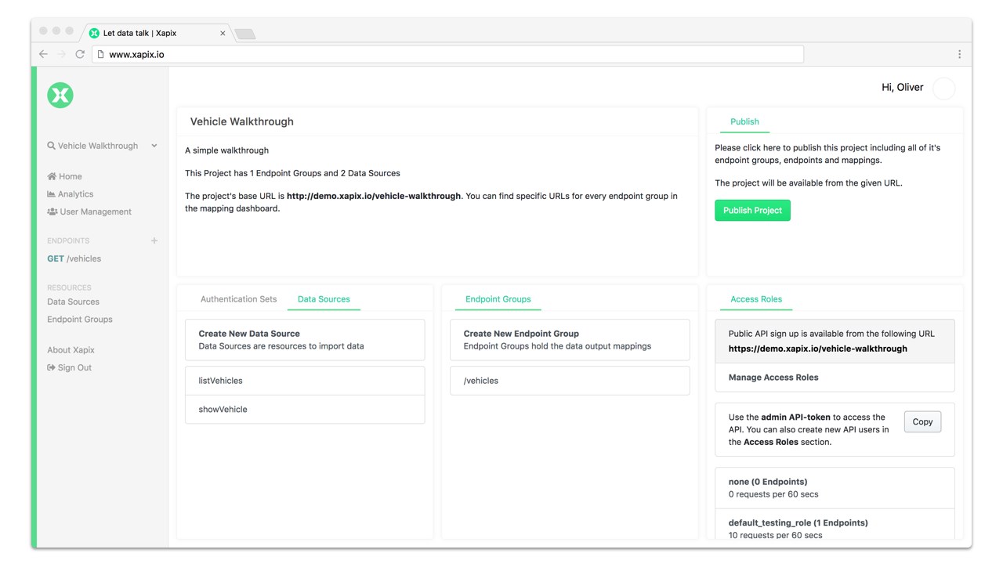1003x564 pixels.
Task: Reload the page with the browser refresh icon
Action: (x=80, y=54)
